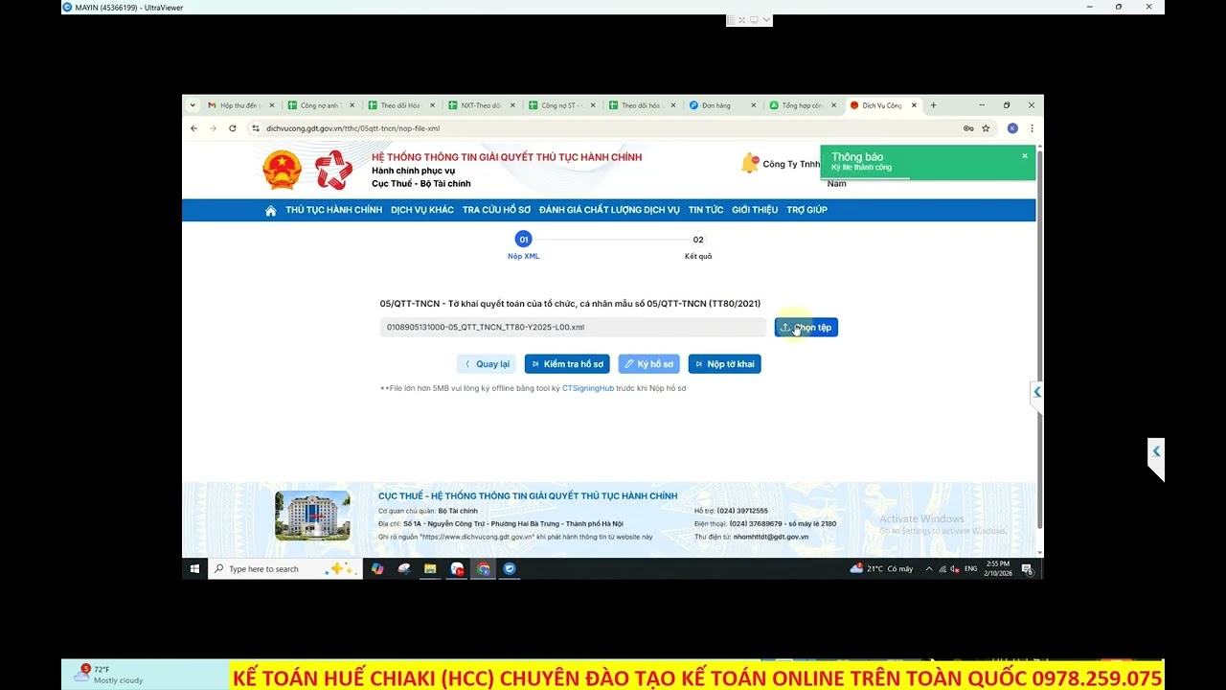Open the Windows Start button
The width and height of the screenshot is (1226, 690).
tap(194, 569)
